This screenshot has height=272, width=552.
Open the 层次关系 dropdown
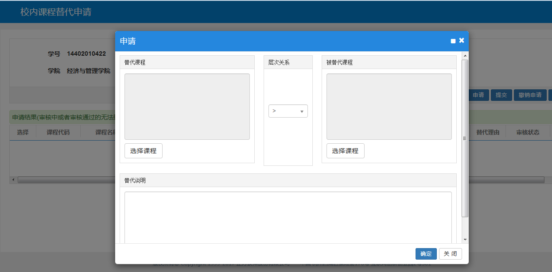coord(288,111)
